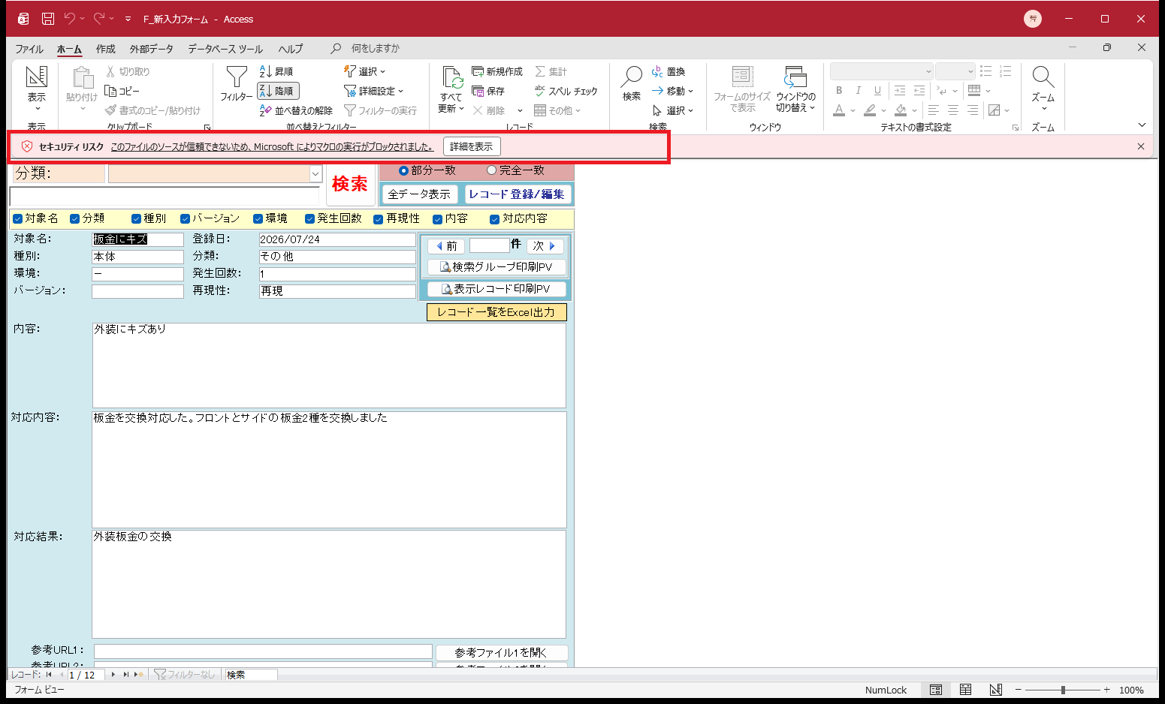This screenshot has height=704, width=1165.
Task: Switch to design view in status bar
Action: coord(996,690)
